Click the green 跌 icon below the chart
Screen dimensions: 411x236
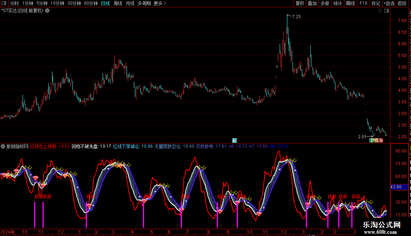(372, 141)
